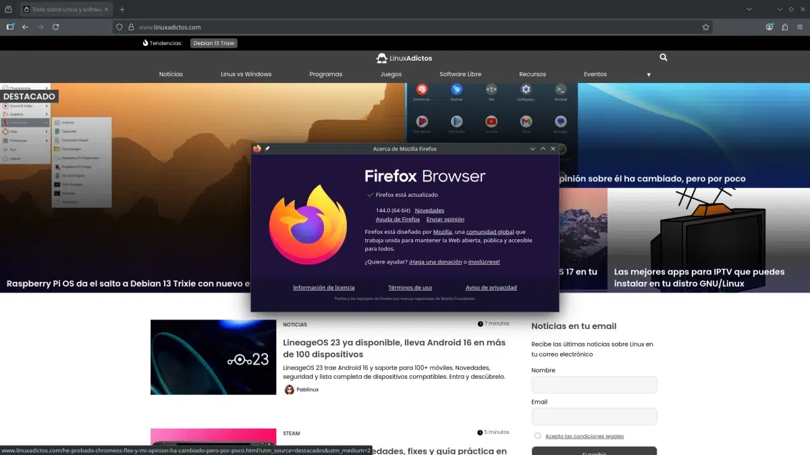Open the hamburger application menu
The width and height of the screenshot is (810, 455).
click(x=801, y=27)
